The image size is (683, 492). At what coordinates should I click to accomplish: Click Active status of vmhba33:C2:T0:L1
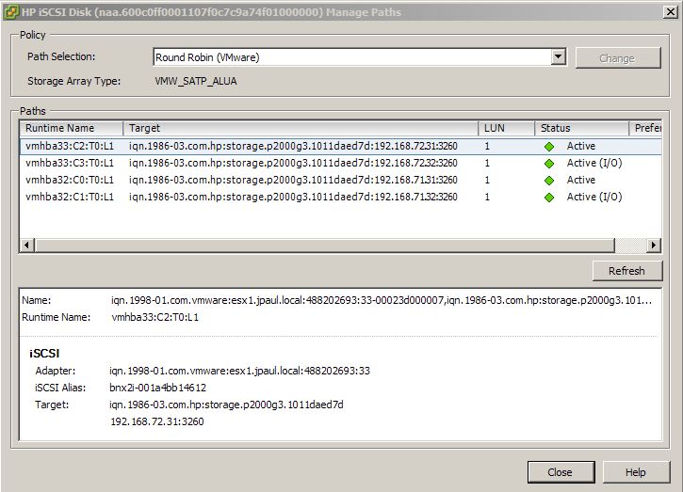coord(581,146)
